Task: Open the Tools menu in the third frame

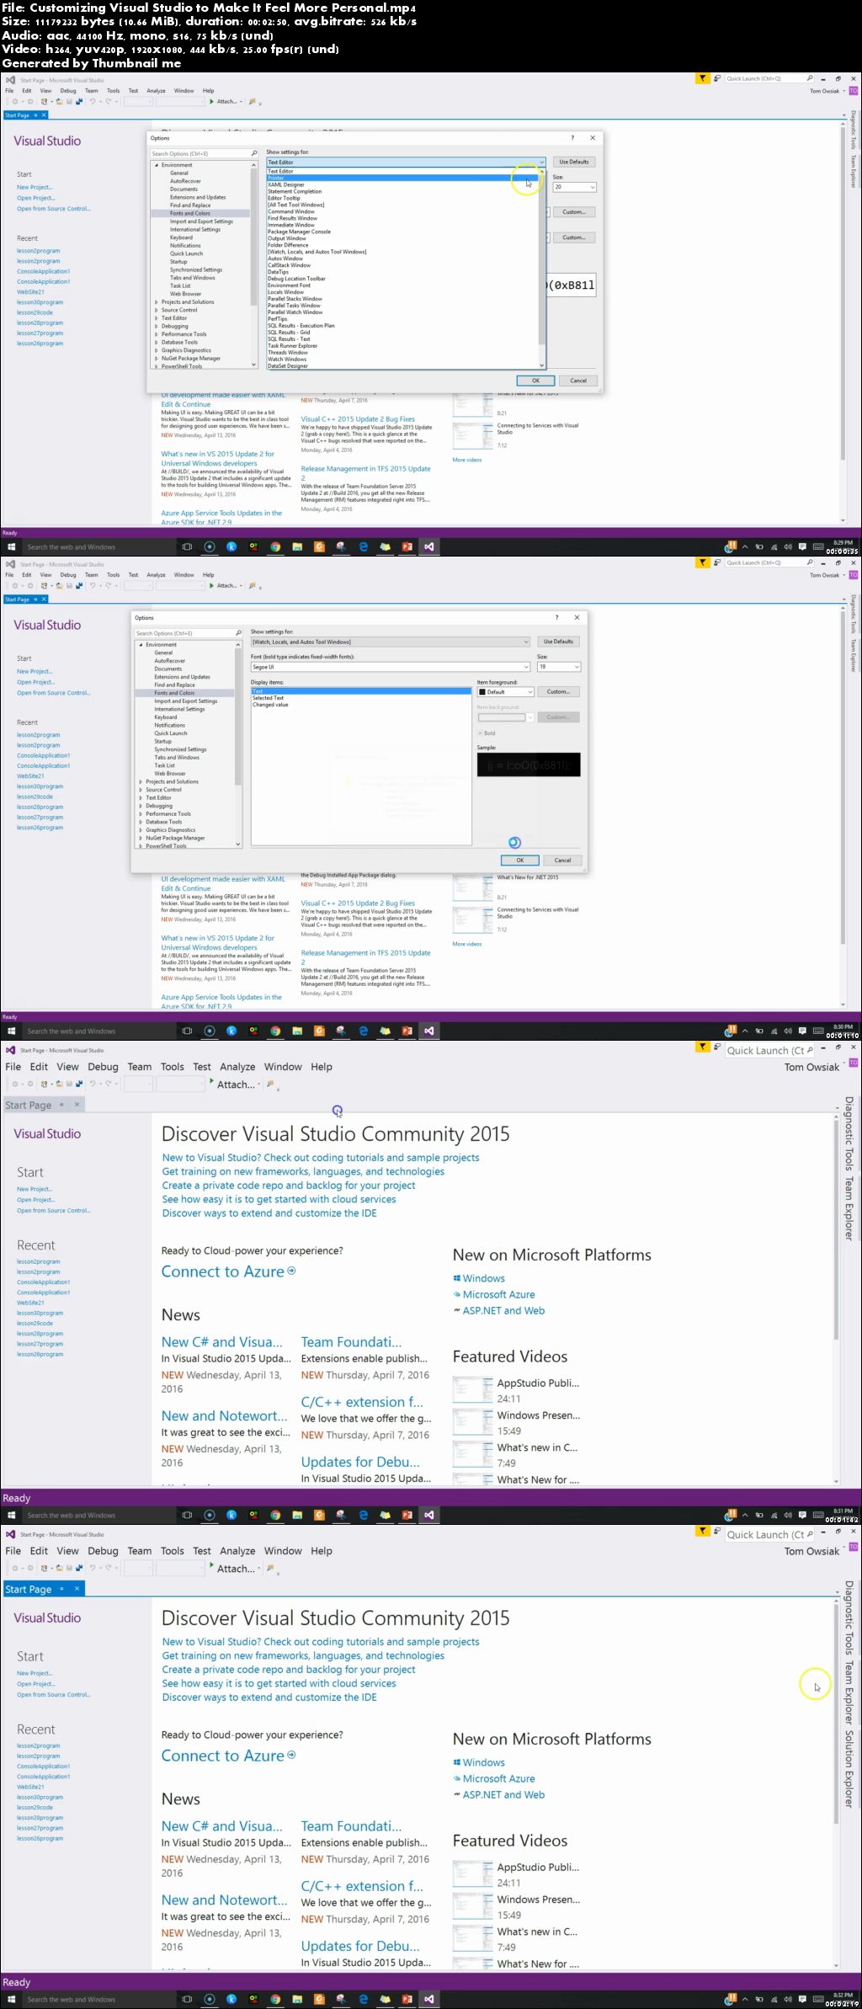Action: pyautogui.click(x=173, y=1067)
